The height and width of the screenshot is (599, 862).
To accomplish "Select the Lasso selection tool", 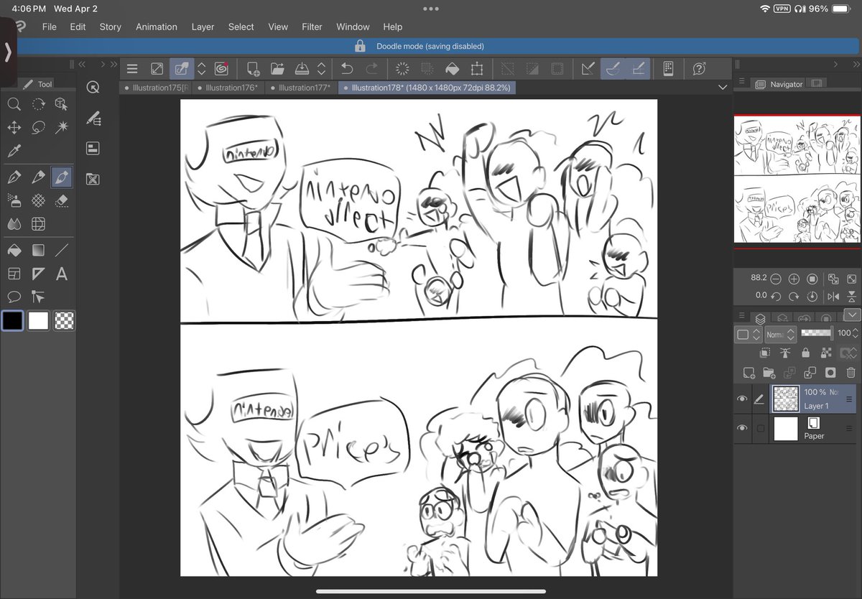I will pyautogui.click(x=38, y=128).
